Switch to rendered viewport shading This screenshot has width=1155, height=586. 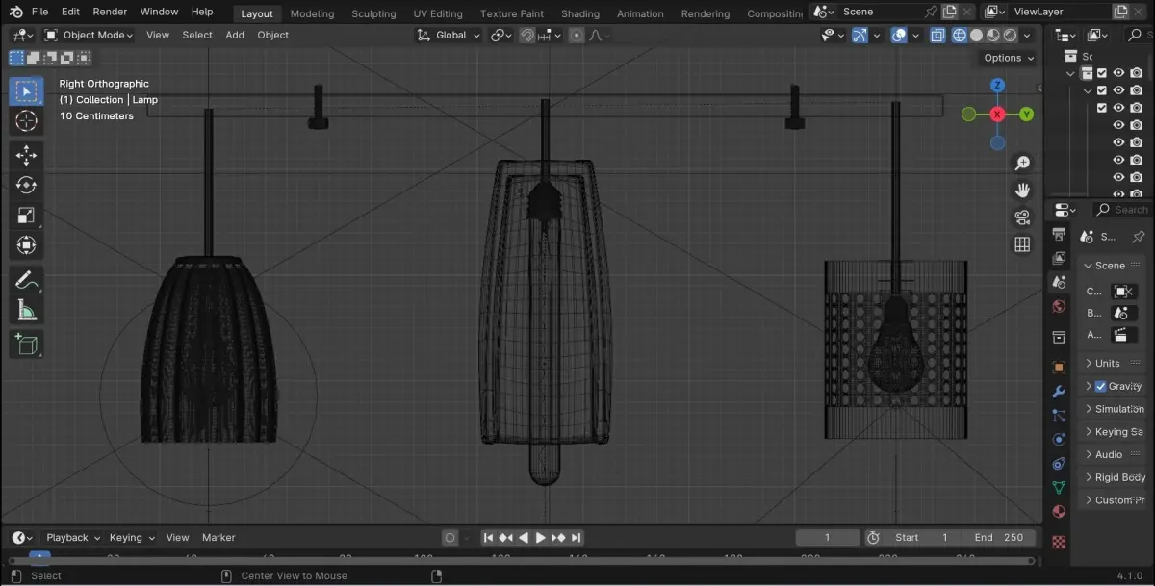[x=1009, y=36]
